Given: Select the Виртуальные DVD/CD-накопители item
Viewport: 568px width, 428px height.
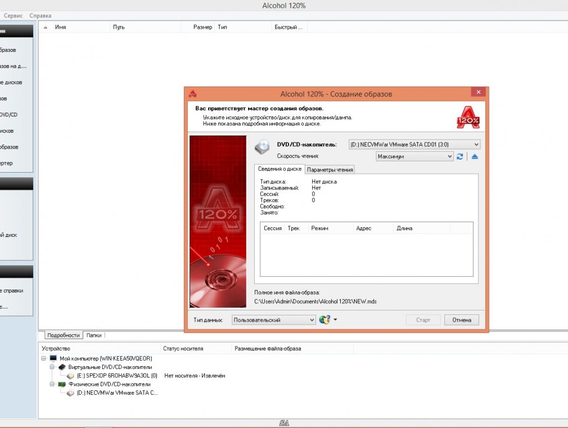Looking at the screenshot, I should [110, 367].
